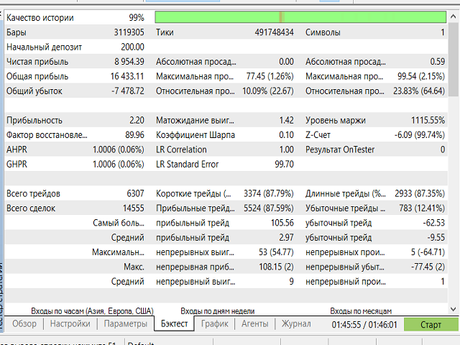Click the relative drawdown value 10.09% (22.67)
The image size is (460, 345).
[x=268, y=91]
